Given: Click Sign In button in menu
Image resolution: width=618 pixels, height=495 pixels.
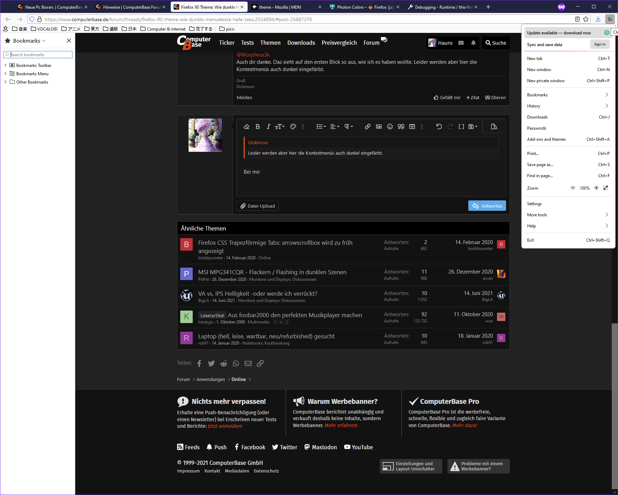Looking at the screenshot, I should pos(600,44).
